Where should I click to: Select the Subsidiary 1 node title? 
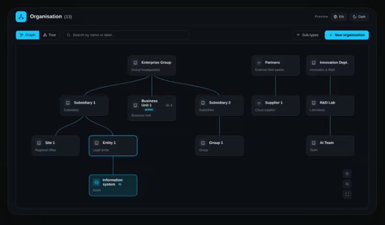point(84,103)
